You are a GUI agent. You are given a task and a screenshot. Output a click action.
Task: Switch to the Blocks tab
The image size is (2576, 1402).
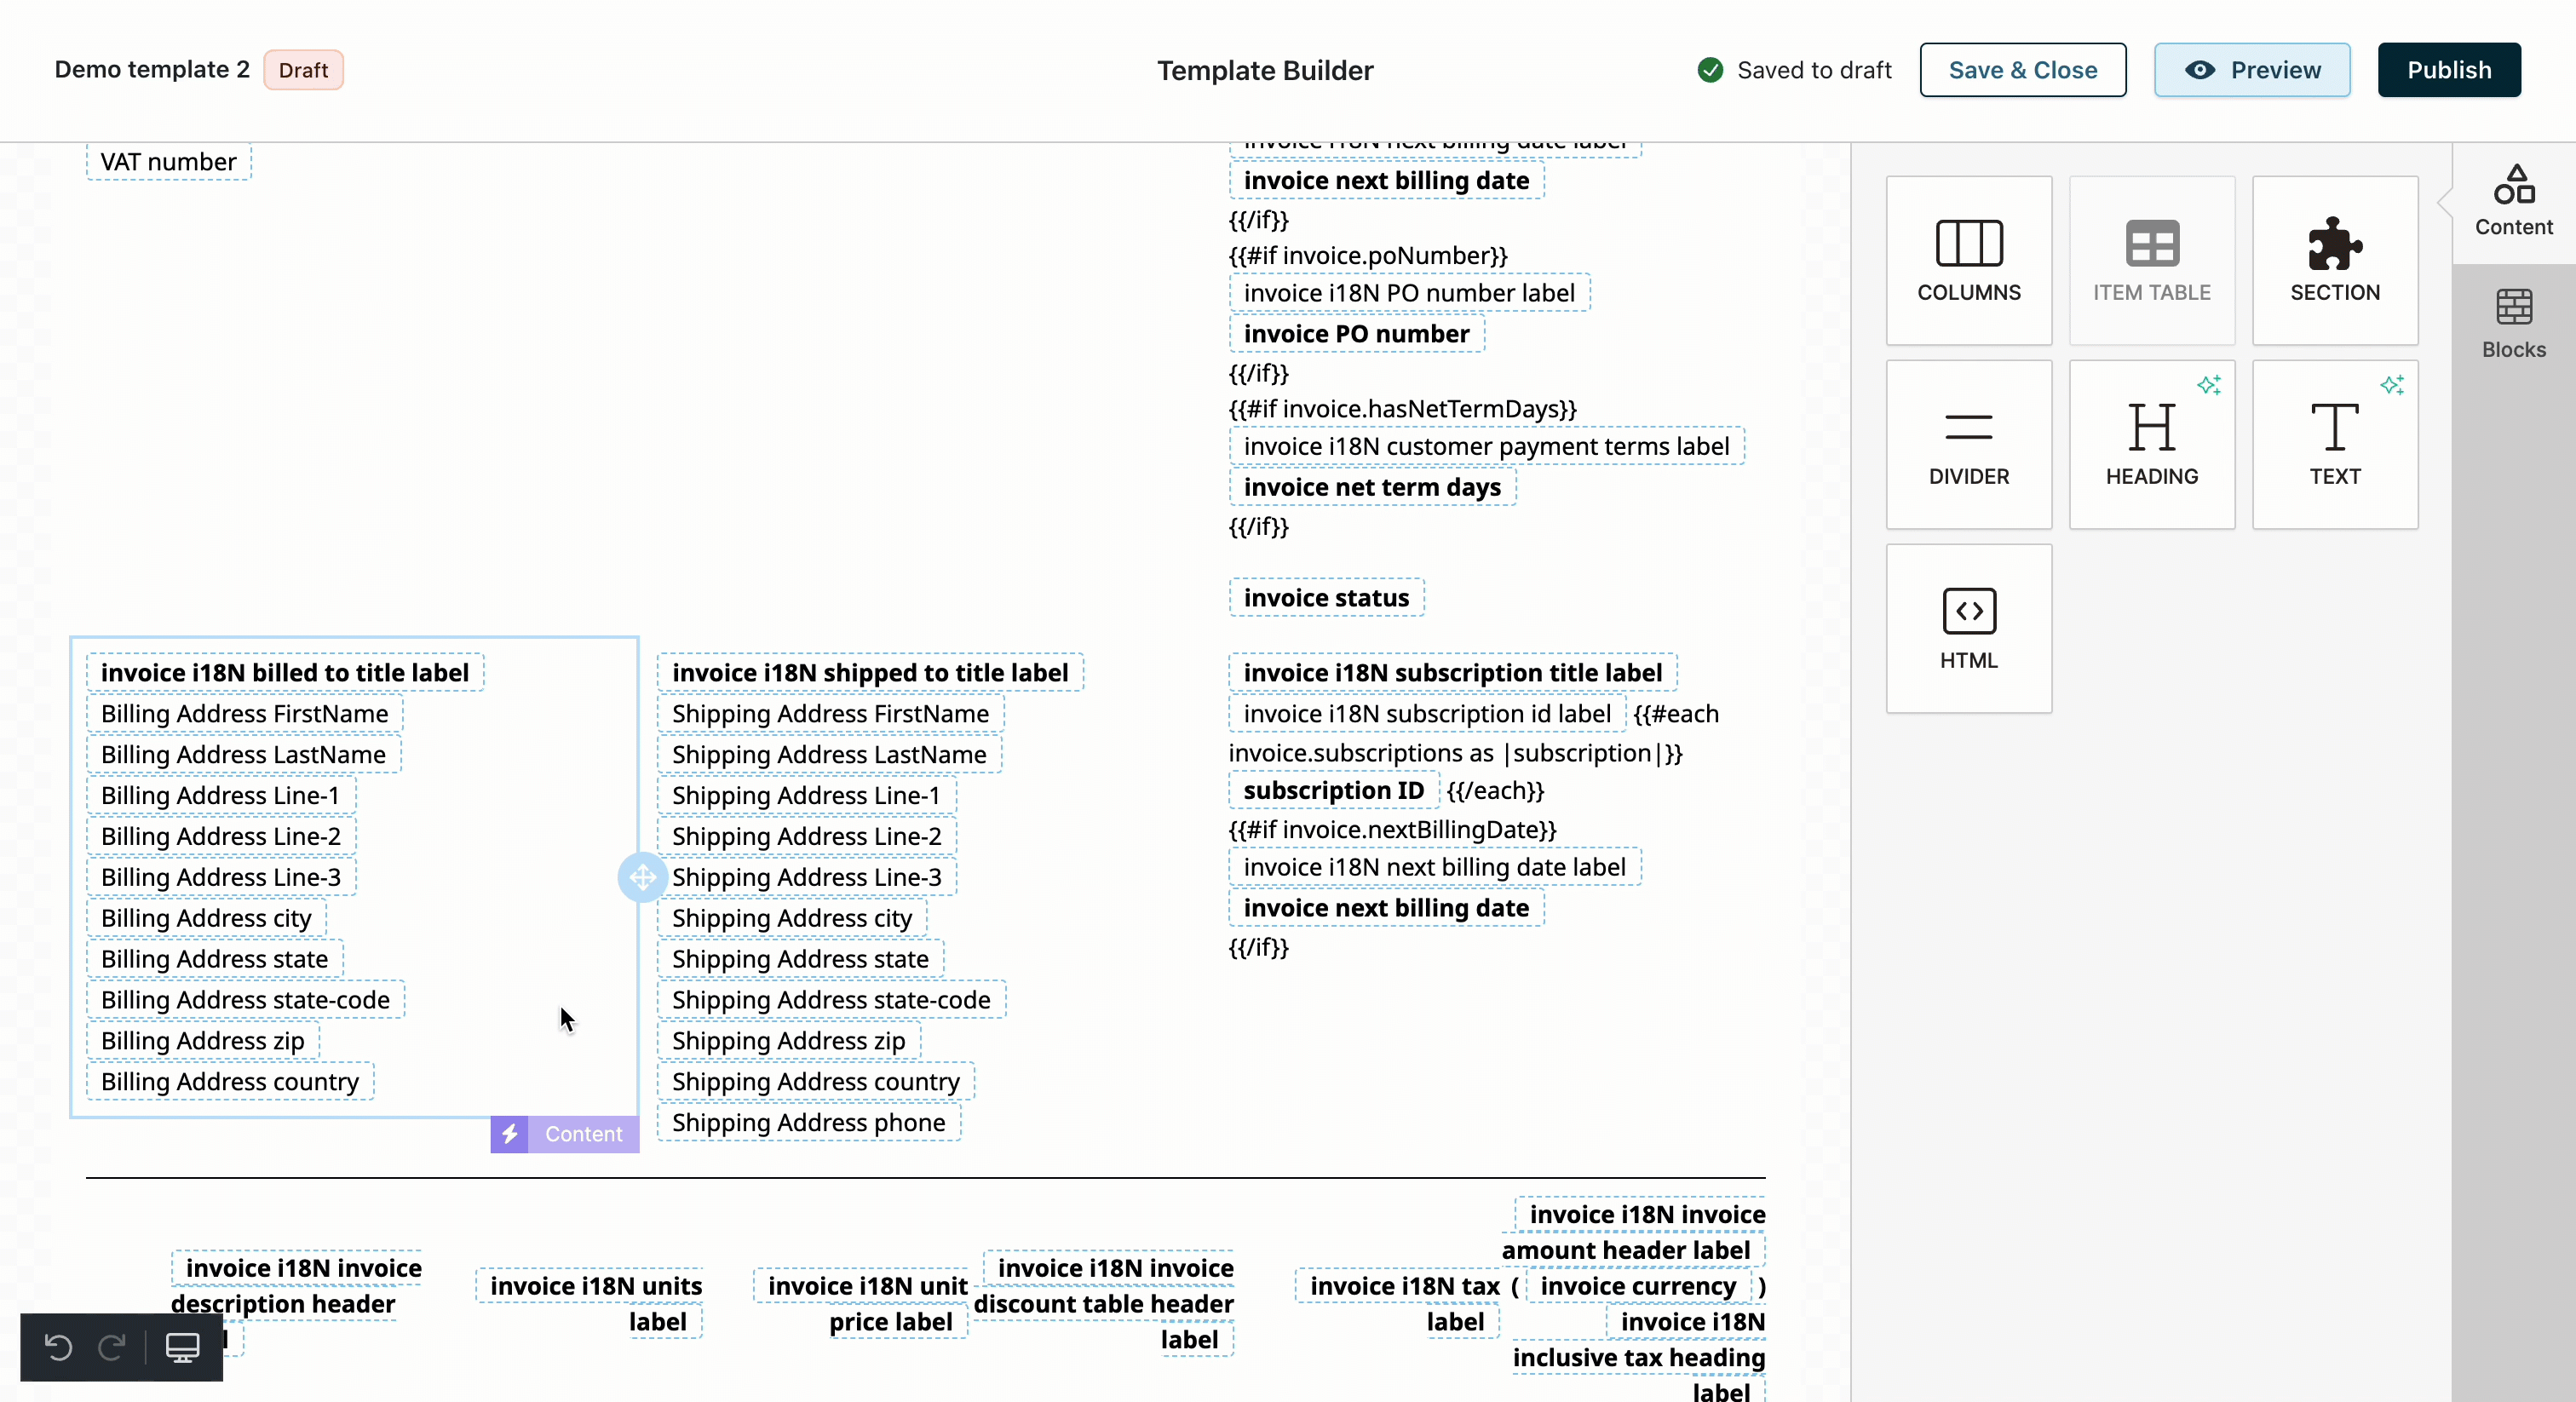[x=2513, y=324]
